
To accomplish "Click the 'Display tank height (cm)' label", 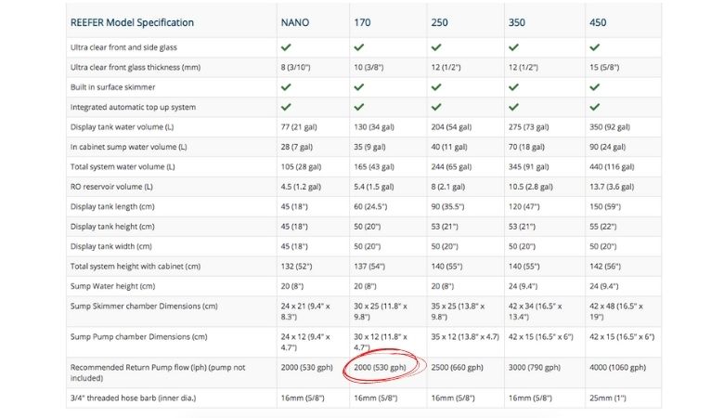I will pos(112,227).
